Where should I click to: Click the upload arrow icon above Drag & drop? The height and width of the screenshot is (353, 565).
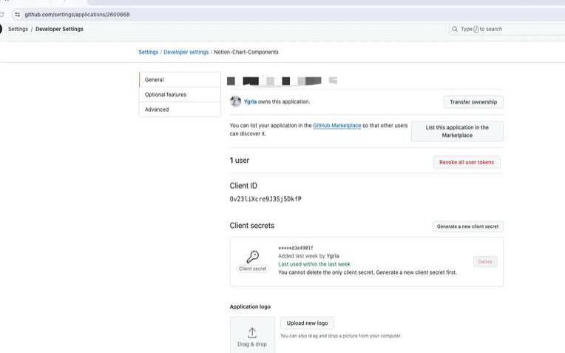pos(251,332)
